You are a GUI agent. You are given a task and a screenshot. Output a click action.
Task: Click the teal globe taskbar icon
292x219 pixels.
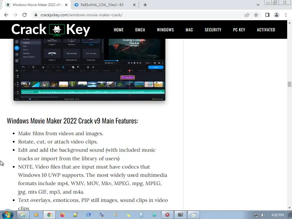tap(154, 215)
